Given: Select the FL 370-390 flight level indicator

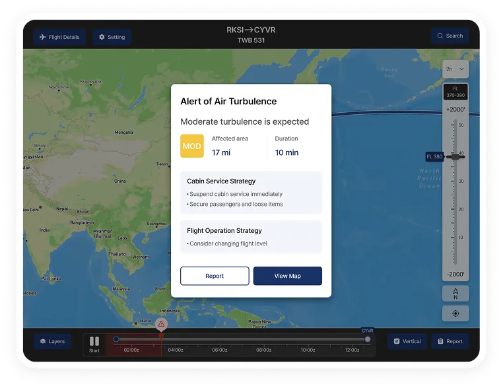Looking at the screenshot, I should coord(455,92).
